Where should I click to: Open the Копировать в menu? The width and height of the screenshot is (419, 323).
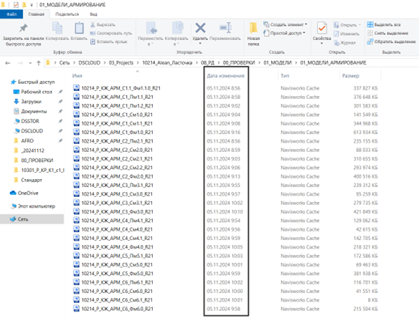pos(176,34)
